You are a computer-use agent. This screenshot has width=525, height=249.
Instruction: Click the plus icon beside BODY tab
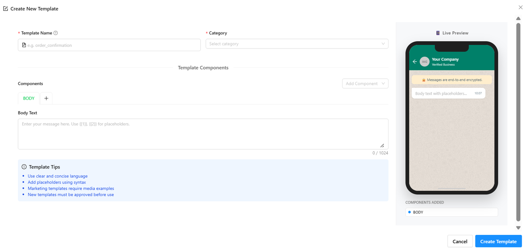coord(46,98)
